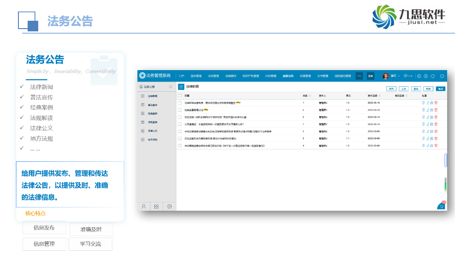Select 经典案例 in the left sidebar

(x=152, y=113)
